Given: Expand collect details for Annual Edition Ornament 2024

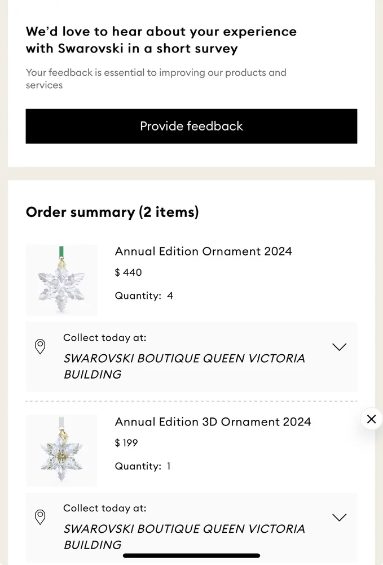Looking at the screenshot, I should click(x=339, y=347).
